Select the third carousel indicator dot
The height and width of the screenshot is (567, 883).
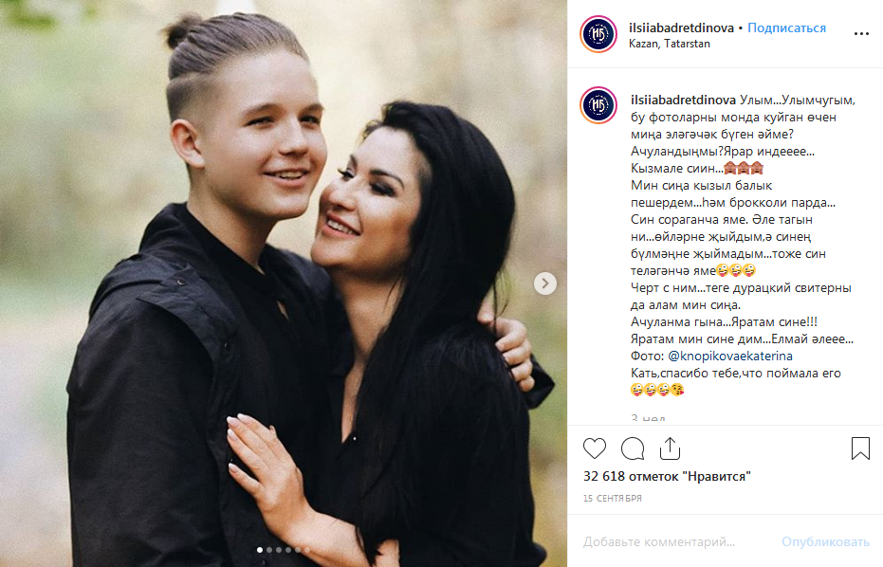pos(279,550)
